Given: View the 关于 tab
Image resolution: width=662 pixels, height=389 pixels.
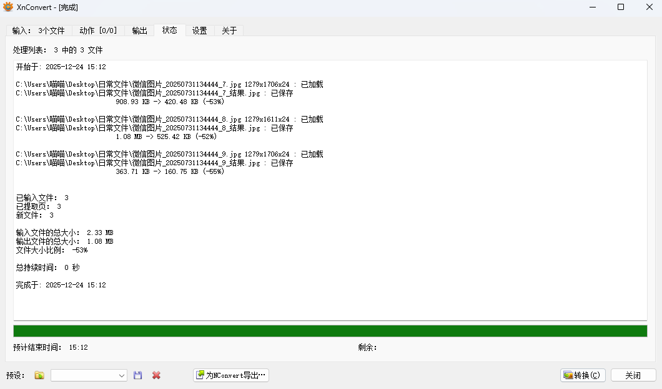Looking at the screenshot, I should [x=229, y=30].
